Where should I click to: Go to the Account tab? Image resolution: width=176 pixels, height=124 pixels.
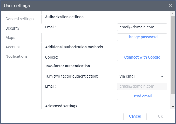click(x=13, y=47)
